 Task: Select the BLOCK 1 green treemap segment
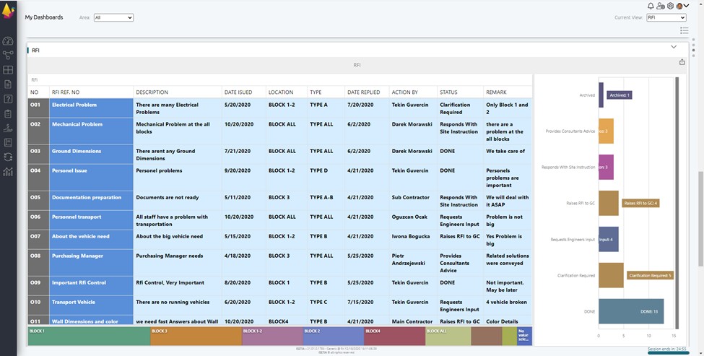tap(89, 337)
